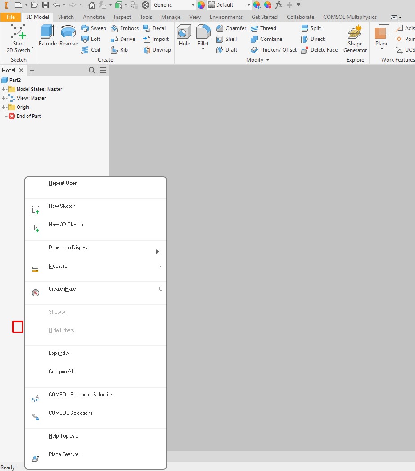This screenshot has height=471, width=415.
Task: Open the Dimension Display submenu
Action: click(x=68, y=247)
